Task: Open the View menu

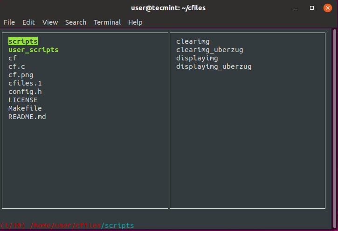Action: (50, 22)
